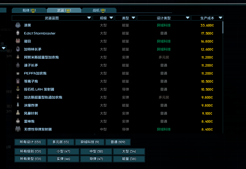
Task: Click the 投石机 LRM 发射器 icon
Action: click(18, 89)
